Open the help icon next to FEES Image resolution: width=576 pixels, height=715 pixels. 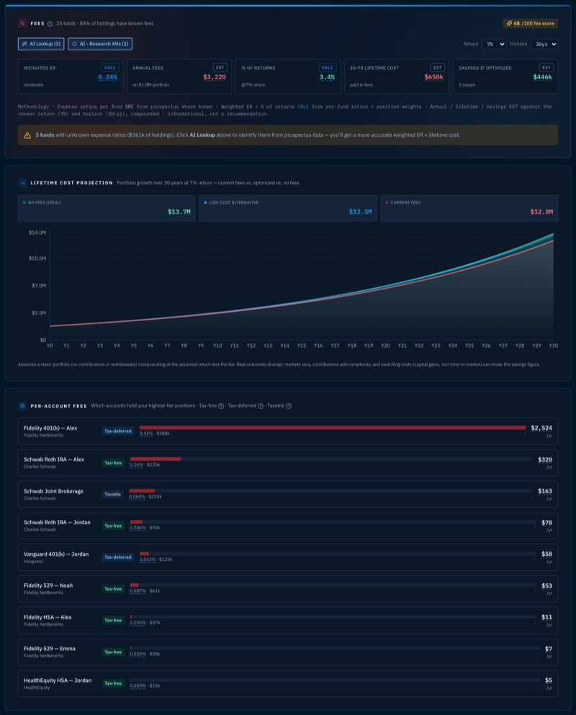(x=50, y=24)
